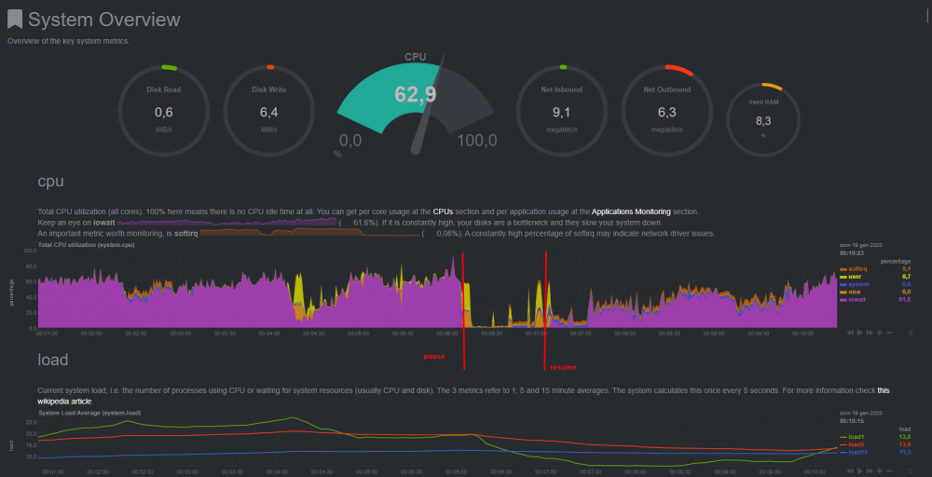Click the Disk Read gauge
Screen dimensions: 932x477
coord(163,110)
